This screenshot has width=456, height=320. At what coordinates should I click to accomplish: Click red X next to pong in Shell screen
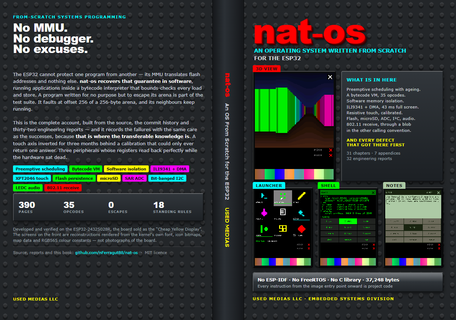point(374,248)
